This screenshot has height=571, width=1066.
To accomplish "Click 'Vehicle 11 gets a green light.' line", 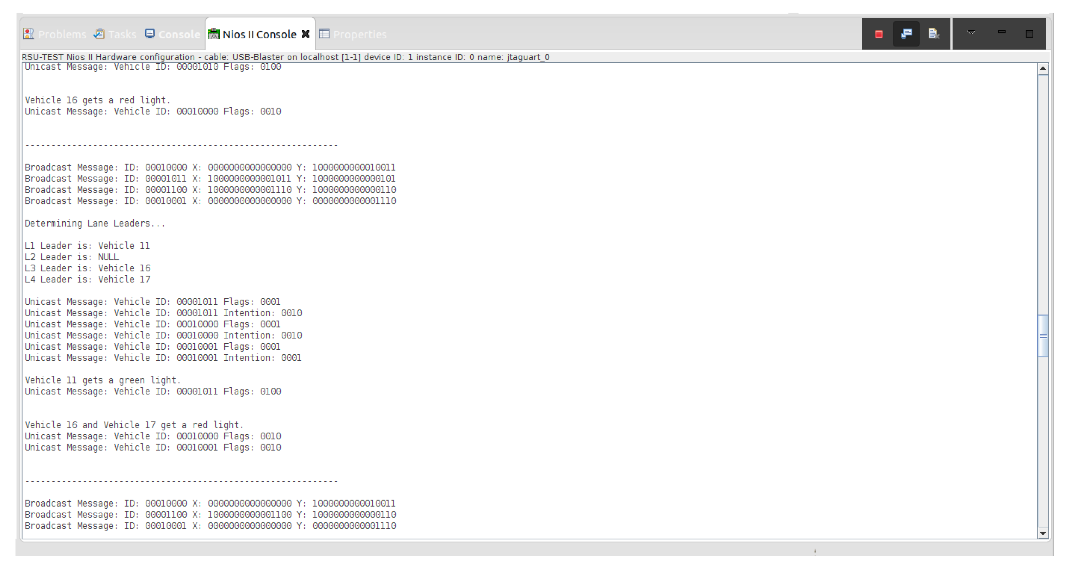I will (103, 380).
